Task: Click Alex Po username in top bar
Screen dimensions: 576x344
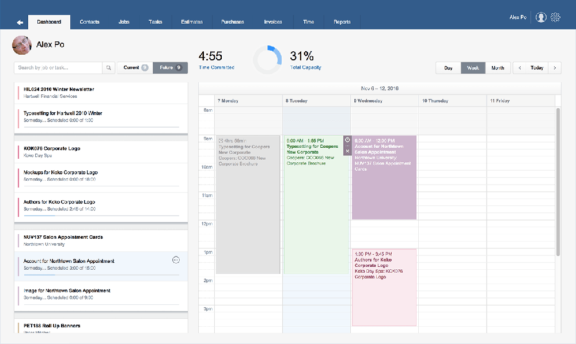Action: (x=518, y=17)
